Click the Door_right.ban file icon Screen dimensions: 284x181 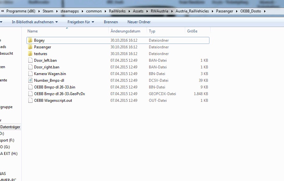pos(30,67)
